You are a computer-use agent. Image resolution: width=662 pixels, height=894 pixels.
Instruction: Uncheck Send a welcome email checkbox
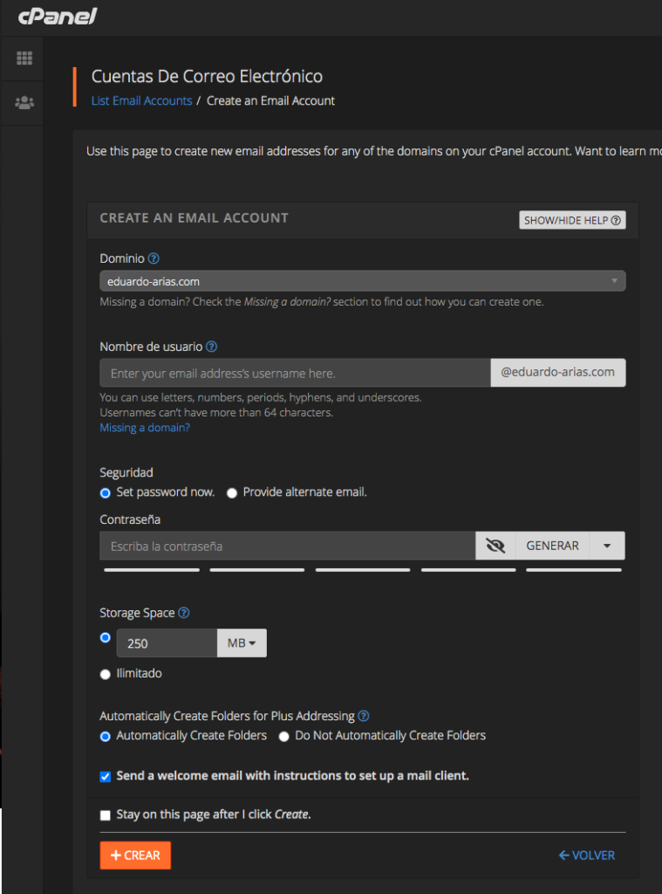pyautogui.click(x=106, y=776)
